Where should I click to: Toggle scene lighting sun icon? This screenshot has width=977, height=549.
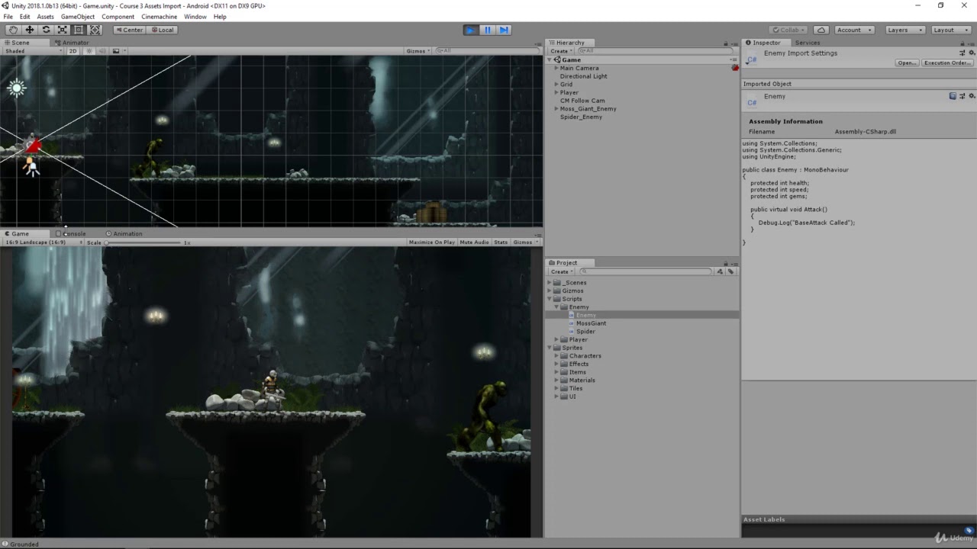click(89, 51)
